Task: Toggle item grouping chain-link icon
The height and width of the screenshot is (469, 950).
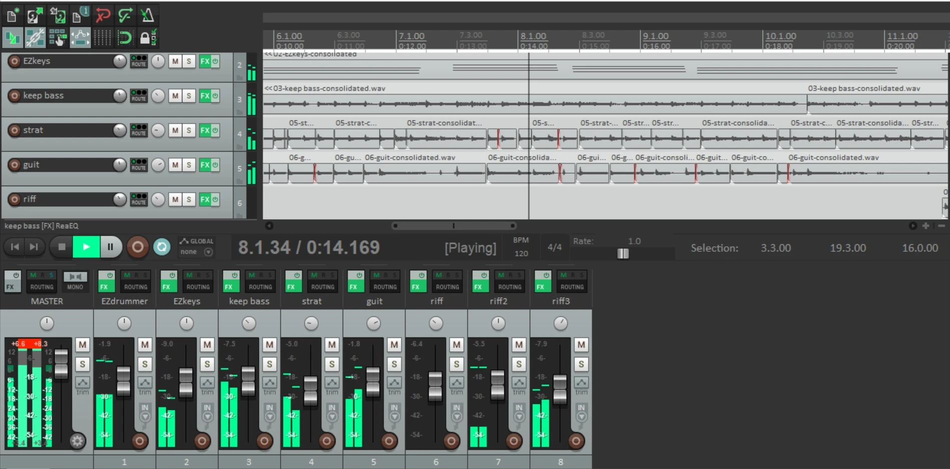Action: click(35, 38)
